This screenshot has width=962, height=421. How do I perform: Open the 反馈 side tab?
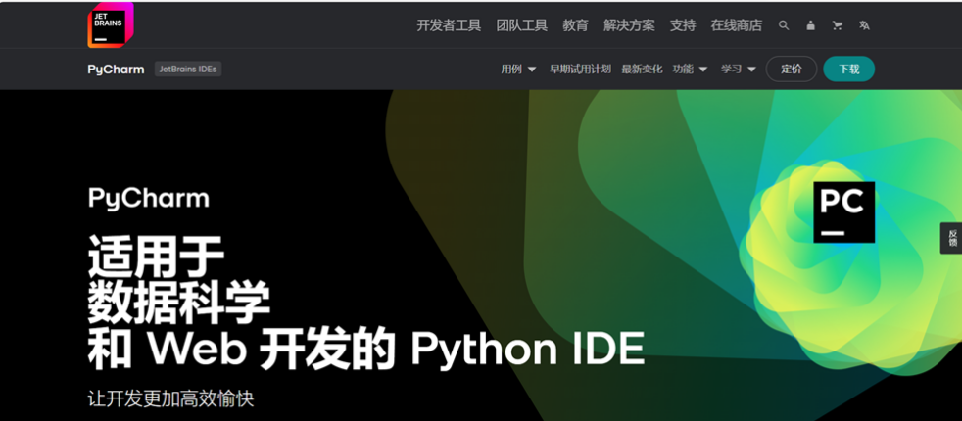click(951, 238)
